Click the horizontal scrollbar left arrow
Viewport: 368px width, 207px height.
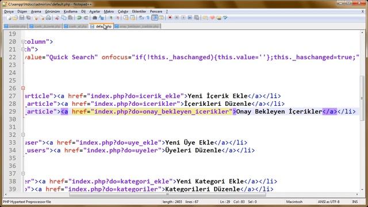click(6, 194)
